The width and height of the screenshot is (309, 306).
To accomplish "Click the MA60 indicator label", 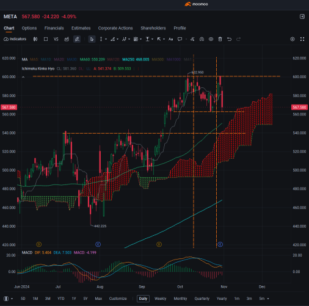I will coord(92,59).
